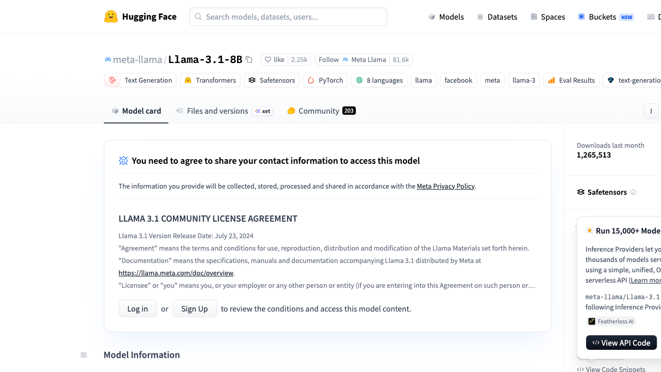661x372 pixels.
Task: Click the PyTorch flame icon
Action: point(311,80)
